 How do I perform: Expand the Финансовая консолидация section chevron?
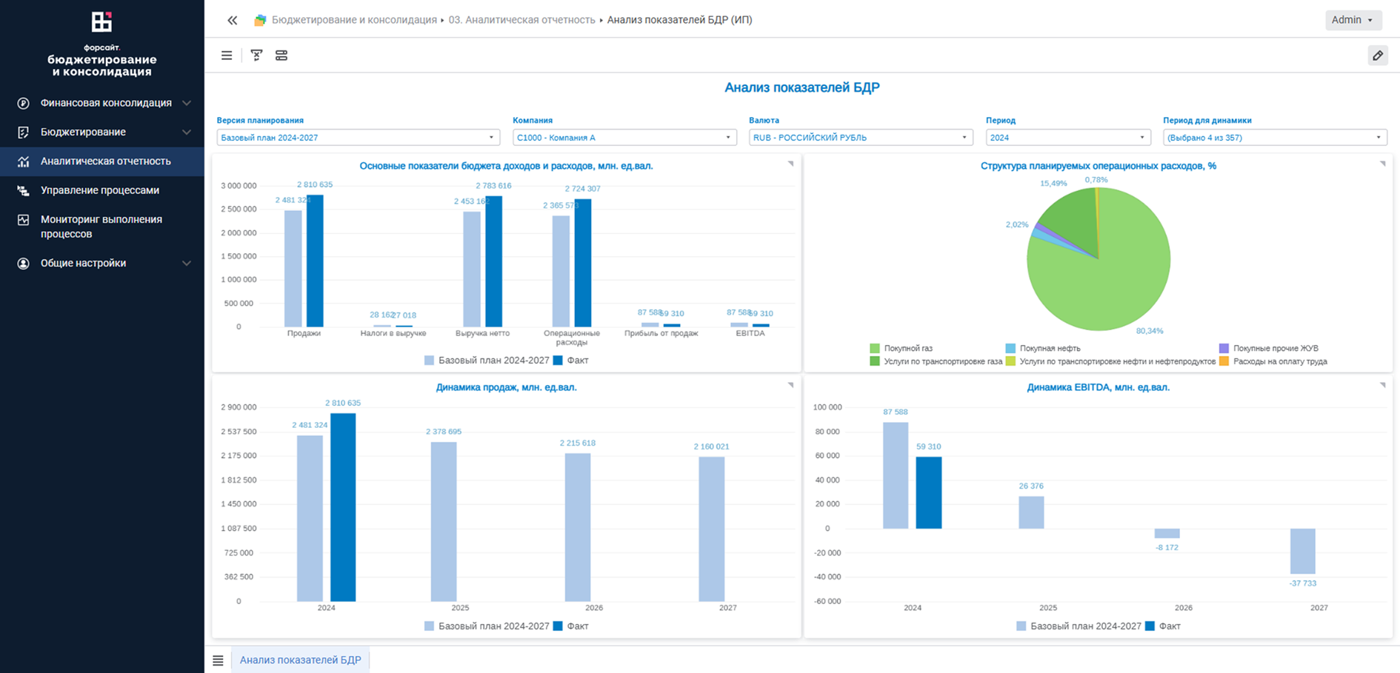click(x=187, y=103)
